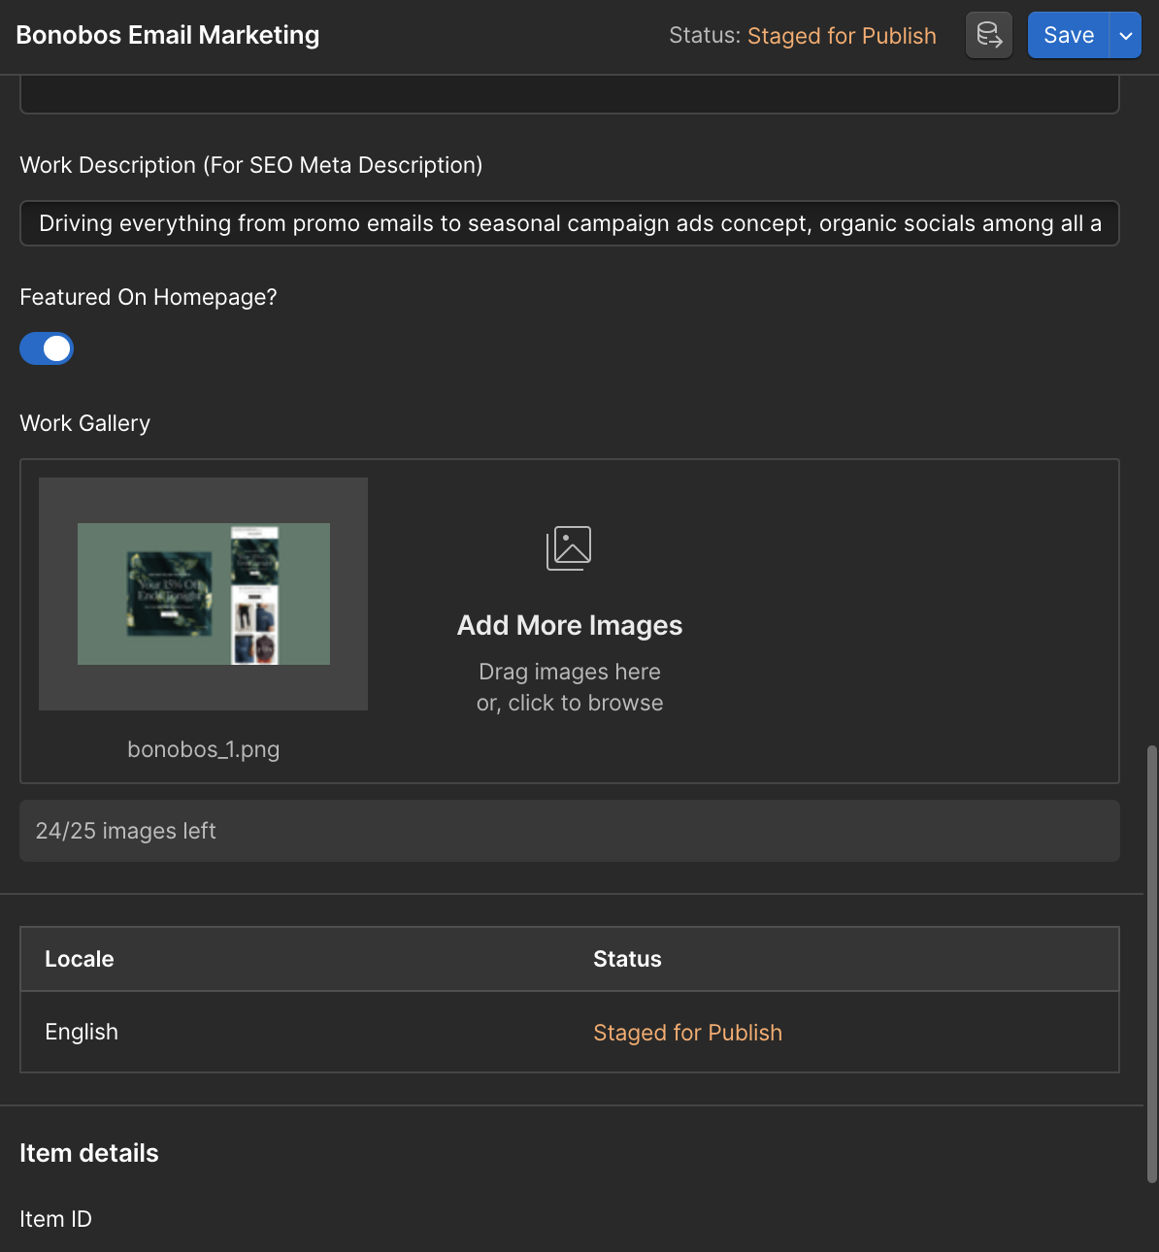This screenshot has height=1252, width=1159.
Task: Click the partially visible field above Work Description
Action: tap(569, 97)
